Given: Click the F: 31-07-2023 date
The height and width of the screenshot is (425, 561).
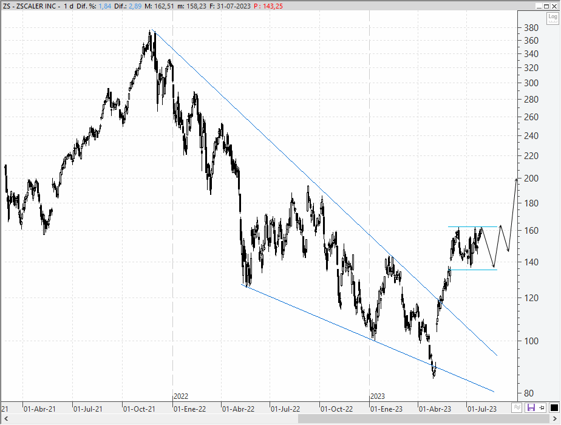Looking at the screenshot, I should pos(229,6).
